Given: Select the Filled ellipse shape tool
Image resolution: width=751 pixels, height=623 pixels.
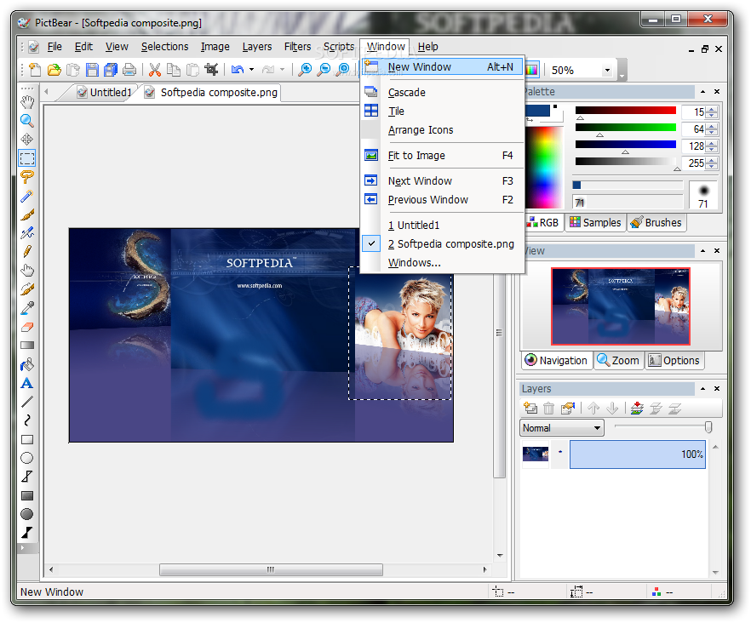Looking at the screenshot, I should click(x=27, y=514).
